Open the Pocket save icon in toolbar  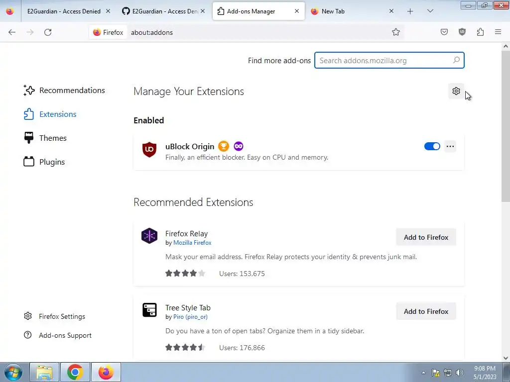click(444, 32)
